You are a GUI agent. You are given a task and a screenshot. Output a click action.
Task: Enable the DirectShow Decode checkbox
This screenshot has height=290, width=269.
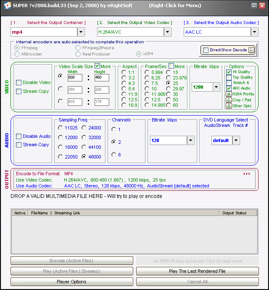(x=206, y=50)
